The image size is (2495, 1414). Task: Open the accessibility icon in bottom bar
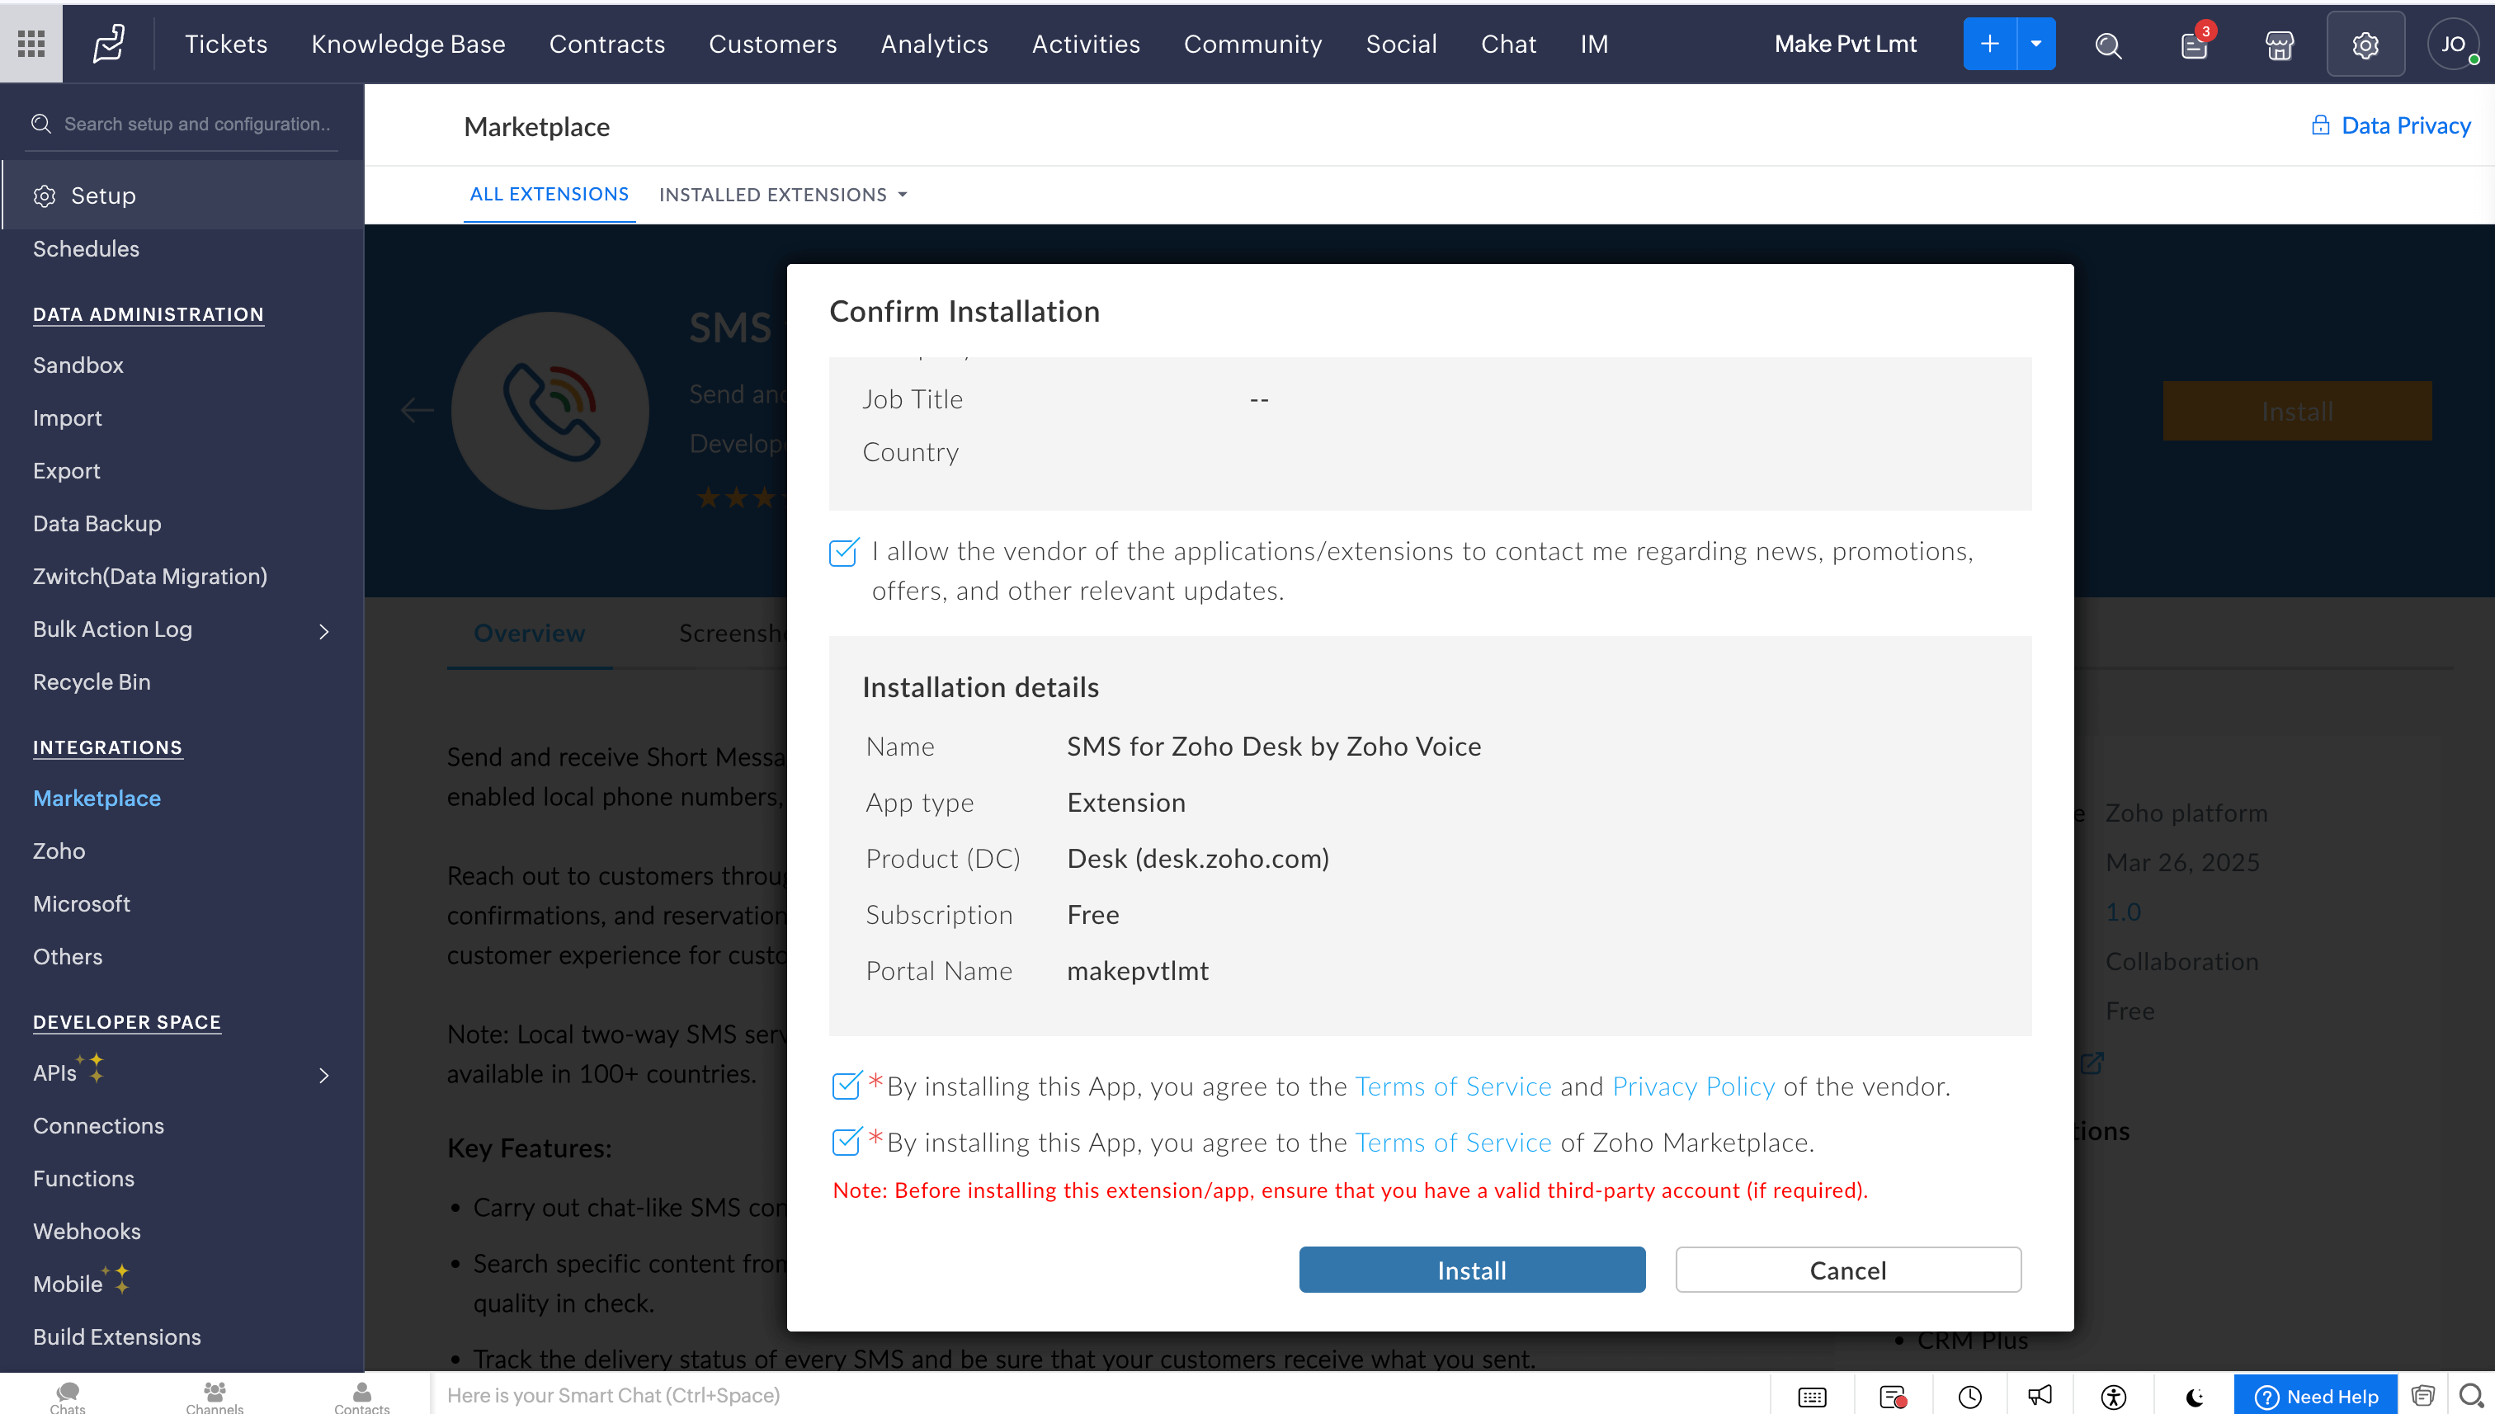pos(2113,1397)
